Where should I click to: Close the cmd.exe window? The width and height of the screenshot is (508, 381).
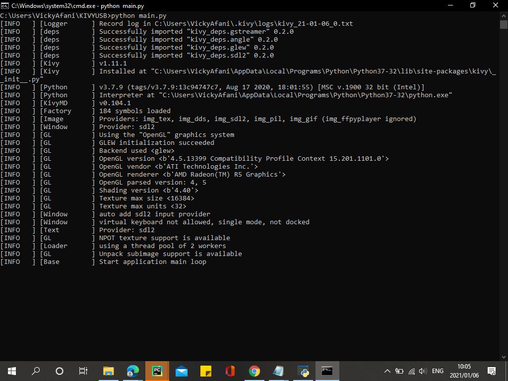496,5
